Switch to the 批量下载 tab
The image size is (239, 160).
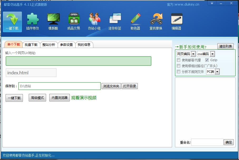coord(31,45)
